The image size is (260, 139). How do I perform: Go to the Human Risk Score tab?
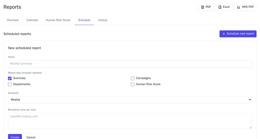[x=58, y=20]
